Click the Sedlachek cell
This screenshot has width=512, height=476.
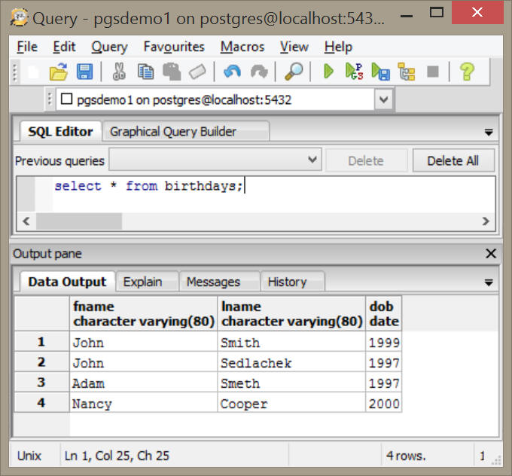tap(291, 362)
